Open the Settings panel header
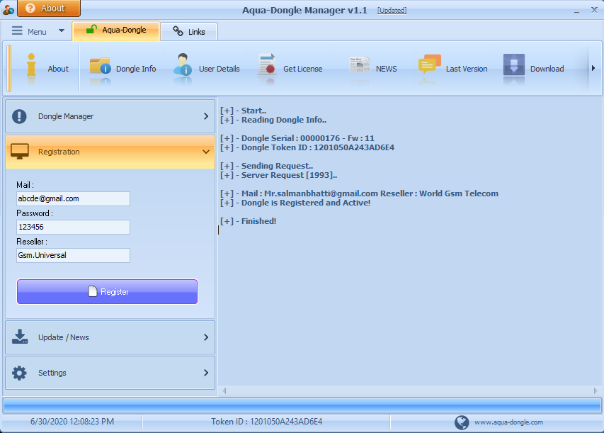Viewport: 604px width, 433px height. pyautogui.click(x=110, y=373)
